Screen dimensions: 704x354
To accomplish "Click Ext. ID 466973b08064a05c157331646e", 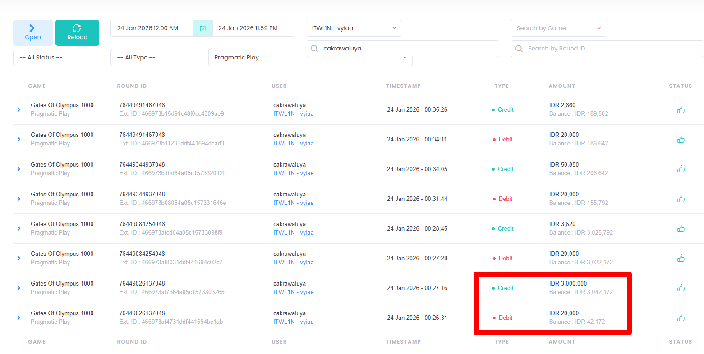I will (x=173, y=203).
